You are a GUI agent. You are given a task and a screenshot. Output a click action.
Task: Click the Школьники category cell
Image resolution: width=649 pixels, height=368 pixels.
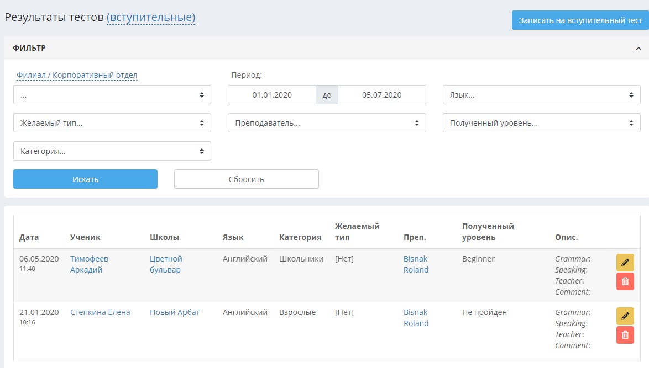(x=301, y=259)
